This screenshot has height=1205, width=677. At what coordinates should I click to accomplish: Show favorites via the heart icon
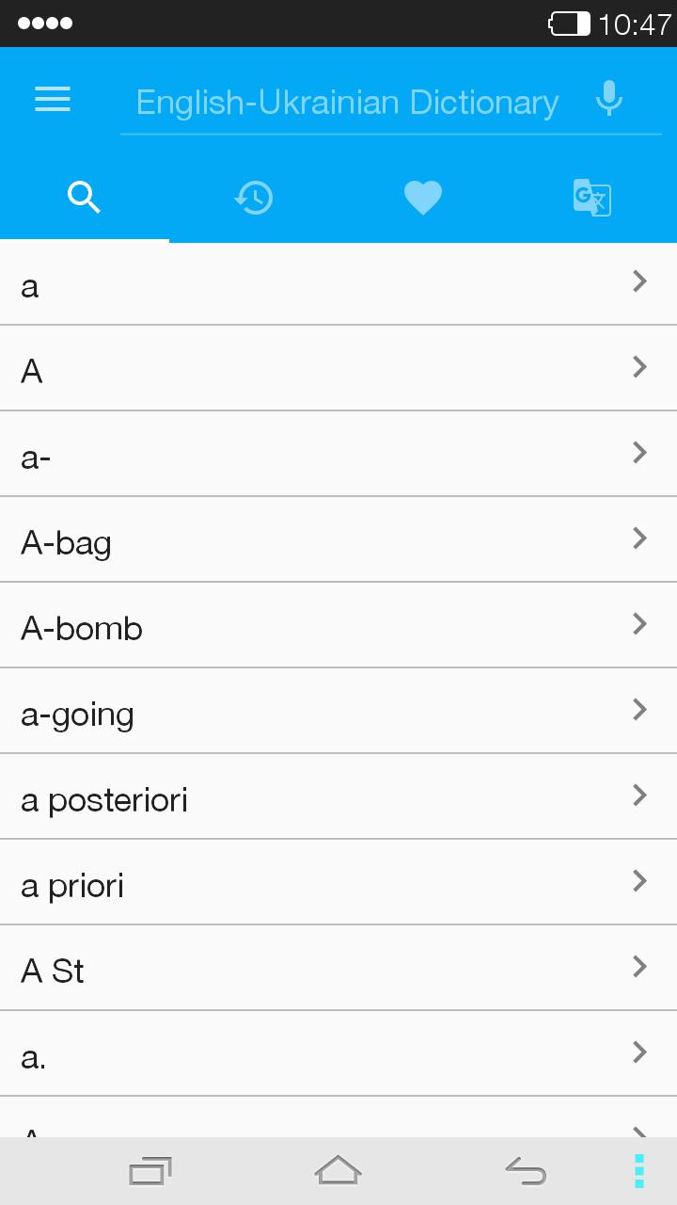coord(423,198)
